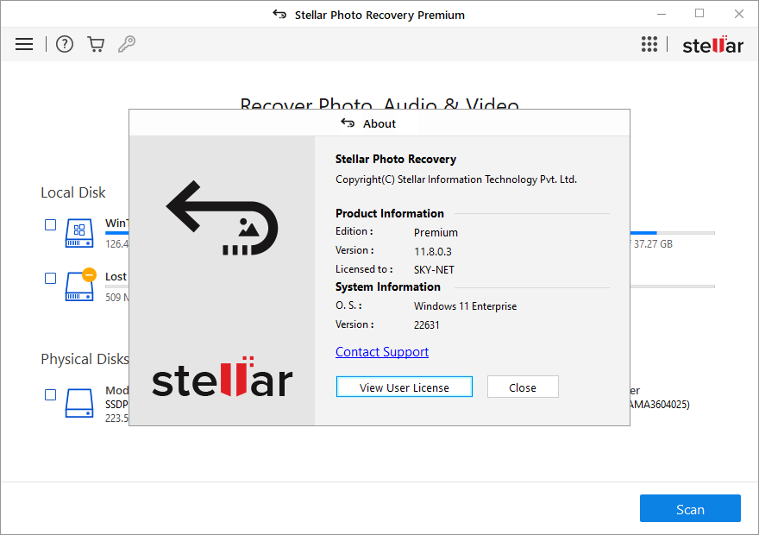Click the OS version value 22631
The image size is (759, 535).
(426, 324)
